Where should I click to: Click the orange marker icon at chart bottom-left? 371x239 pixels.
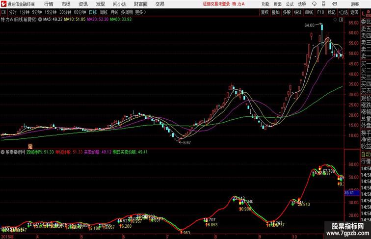pyautogui.click(x=30, y=146)
